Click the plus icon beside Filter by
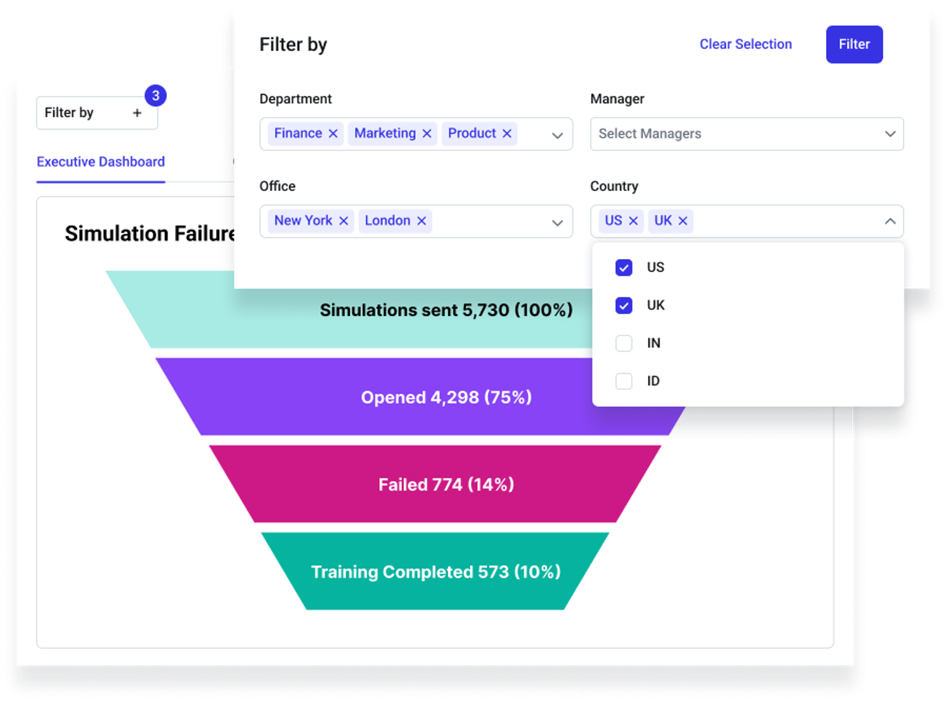Image resolution: width=946 pixels, height=702 pixels. 137,113
